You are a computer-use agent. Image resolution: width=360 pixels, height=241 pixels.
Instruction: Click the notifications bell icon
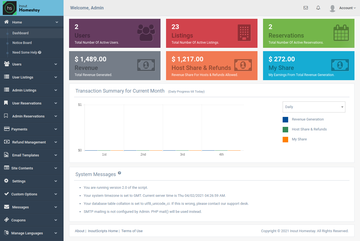point(318,8)
